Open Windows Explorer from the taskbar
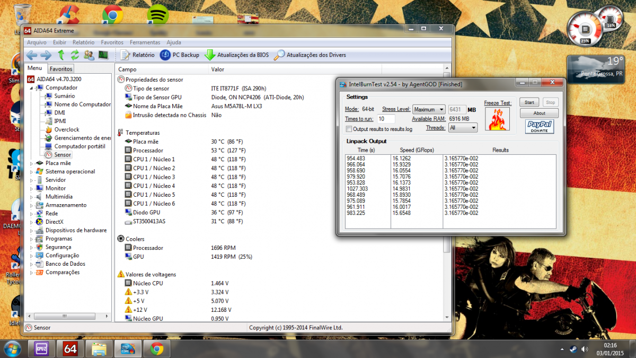Viewport: 636px width, 358px height. [x=99, y=348]
